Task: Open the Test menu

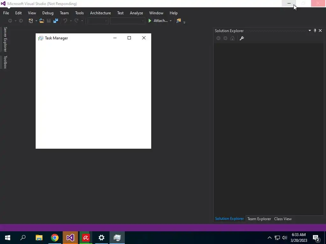Action: tap(120, 13)
